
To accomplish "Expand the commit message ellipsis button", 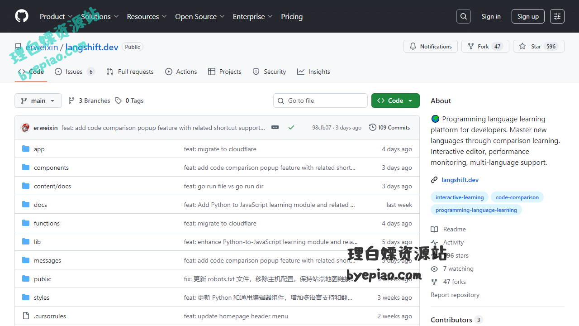I will tap(275, 128).
